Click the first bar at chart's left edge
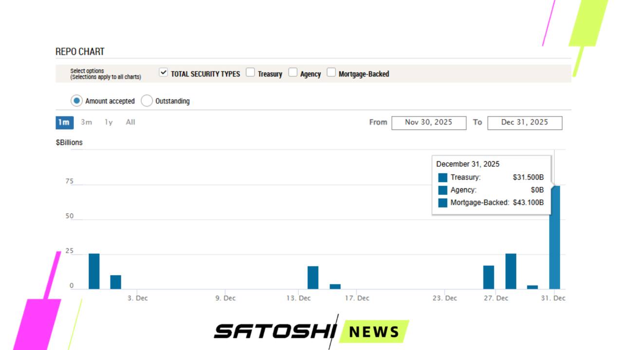 [94, 271]
